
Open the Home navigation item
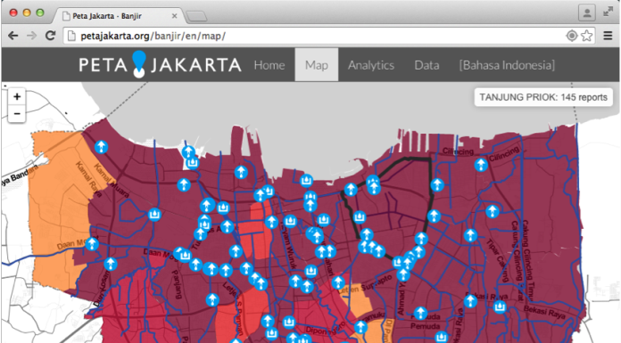tap(269, 65)
